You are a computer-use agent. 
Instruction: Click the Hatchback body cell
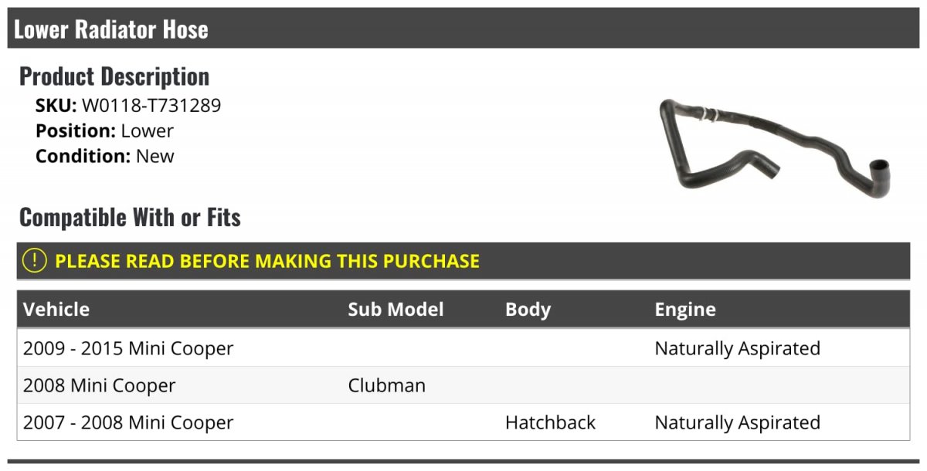pos(550,423)
